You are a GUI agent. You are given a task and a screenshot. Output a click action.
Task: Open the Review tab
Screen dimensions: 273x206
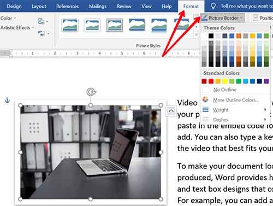(x=124, y=7)
